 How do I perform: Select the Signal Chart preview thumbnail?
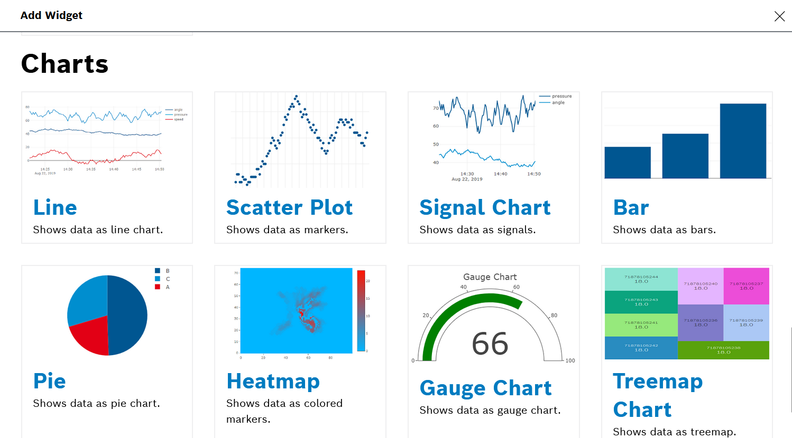(493, 140)
